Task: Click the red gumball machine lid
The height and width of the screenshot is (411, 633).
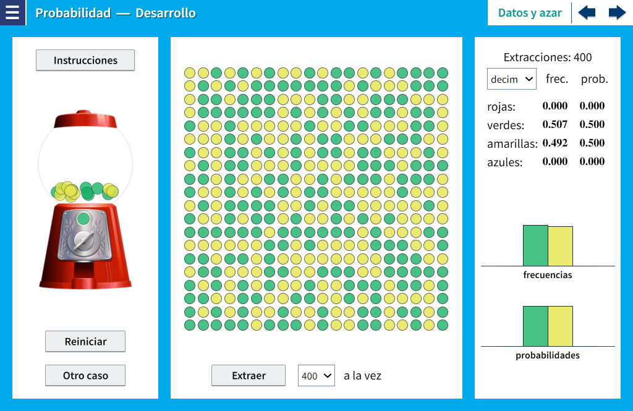Action: [85, 119]
